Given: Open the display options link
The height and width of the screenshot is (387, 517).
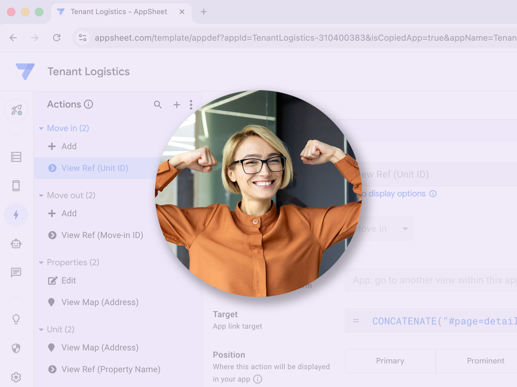Looking at the screenshot, I should click(394, 194).
